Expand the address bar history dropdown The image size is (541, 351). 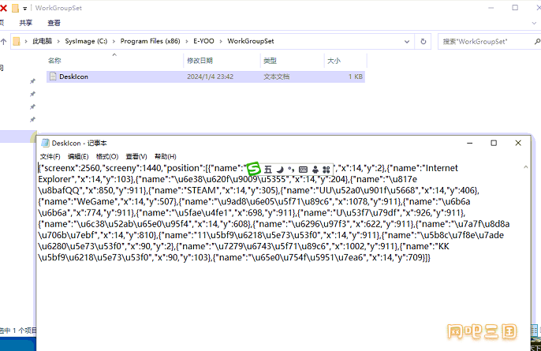click(407, 42)
